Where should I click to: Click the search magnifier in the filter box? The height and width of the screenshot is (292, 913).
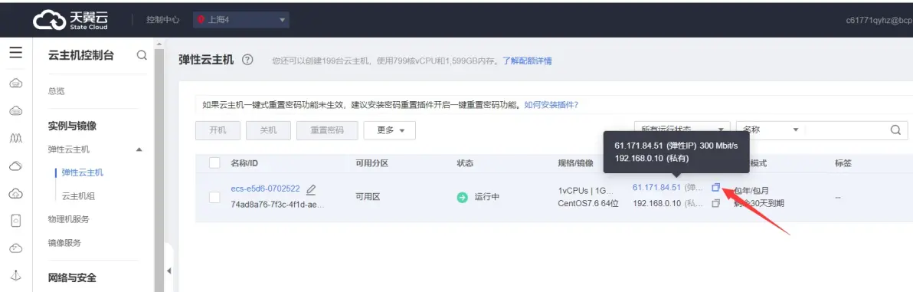(895, 130)
